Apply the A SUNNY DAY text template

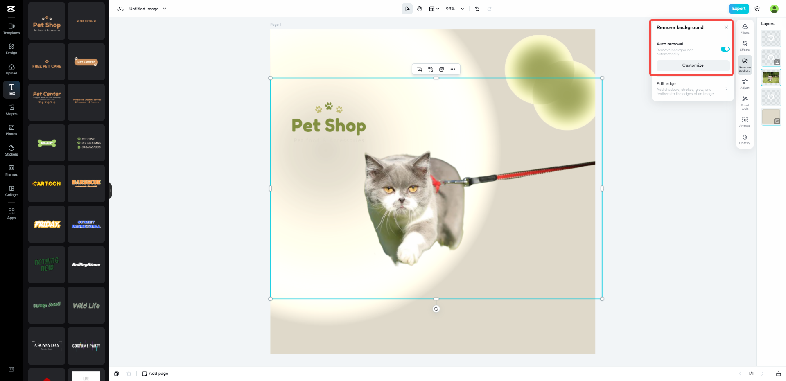(x=47, y=346)
